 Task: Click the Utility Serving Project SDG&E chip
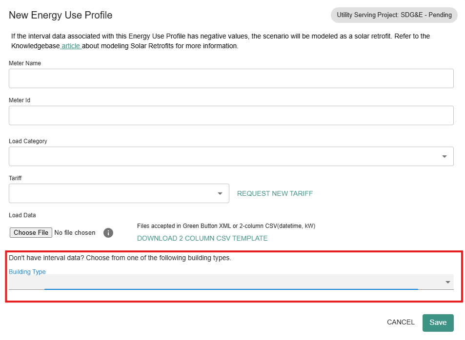coord(394,15)
